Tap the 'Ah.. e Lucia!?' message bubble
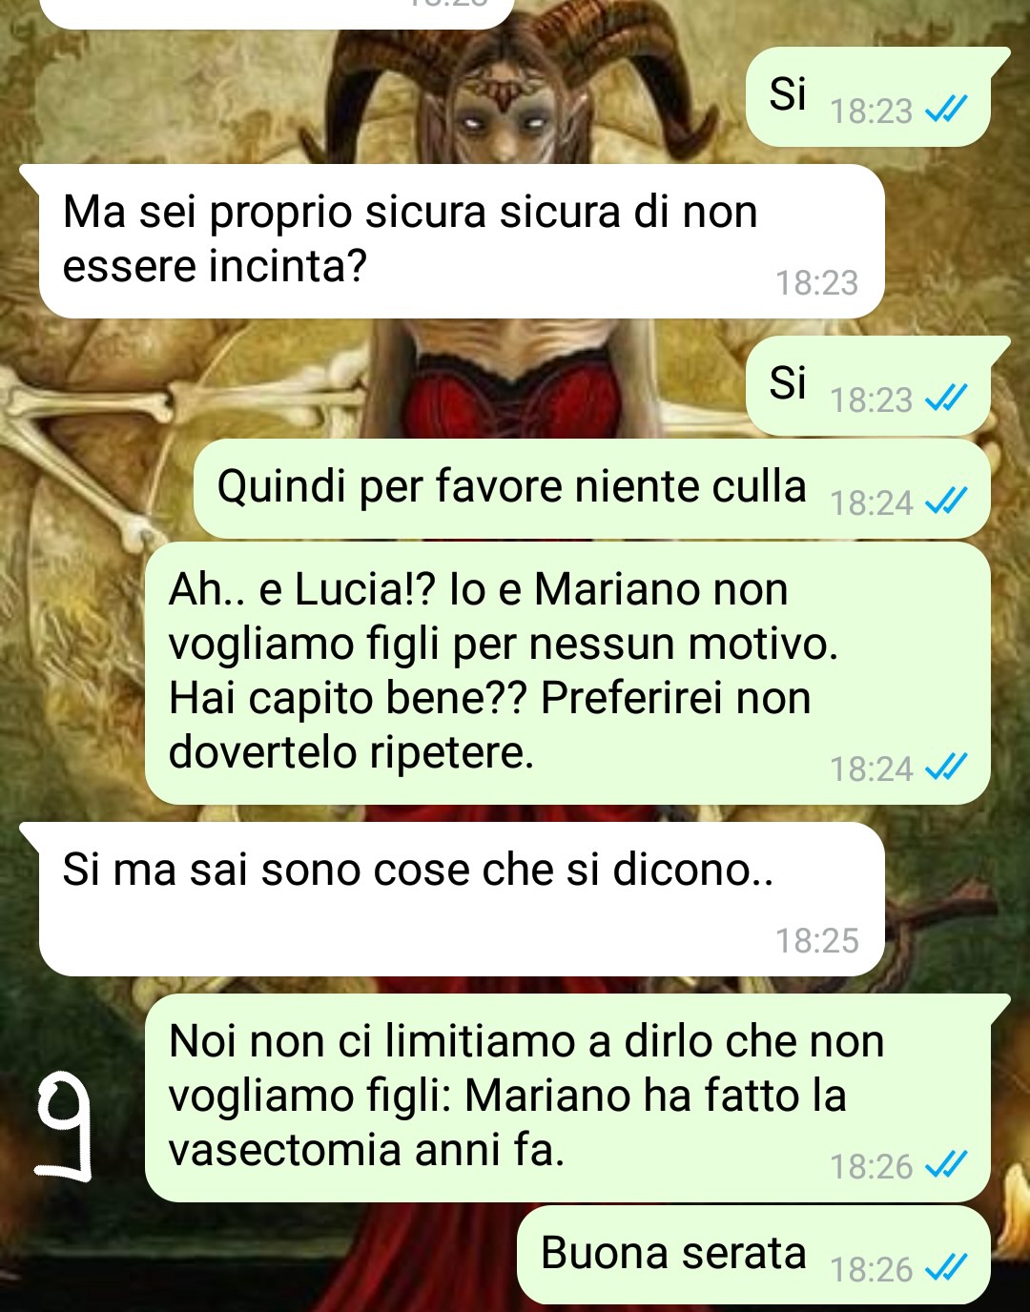Viewport: 1030px width, 1312px height. [567, 673]
